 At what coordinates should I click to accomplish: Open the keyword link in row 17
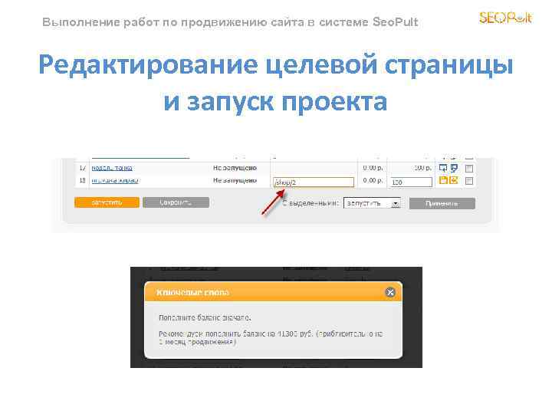pos(112,168)
